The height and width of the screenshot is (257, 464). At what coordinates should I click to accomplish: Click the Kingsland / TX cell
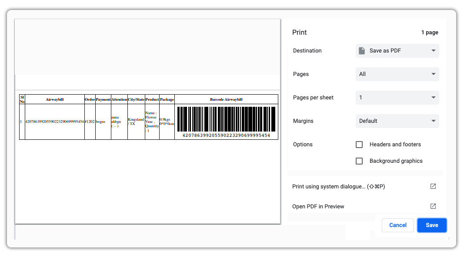136,122
